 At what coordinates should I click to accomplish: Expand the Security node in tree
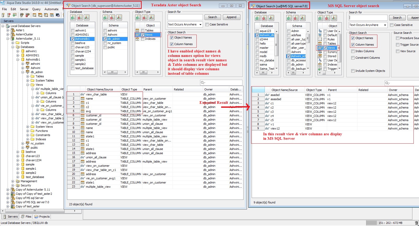pos(13,185)
